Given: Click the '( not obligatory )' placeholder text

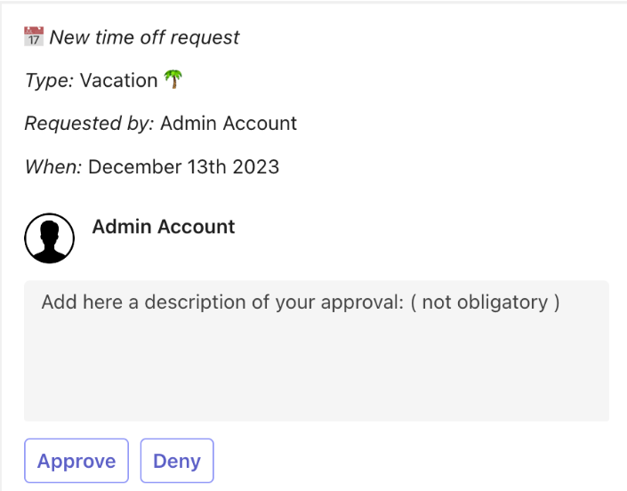Looking at the screenshot, I should coord(485,302).
